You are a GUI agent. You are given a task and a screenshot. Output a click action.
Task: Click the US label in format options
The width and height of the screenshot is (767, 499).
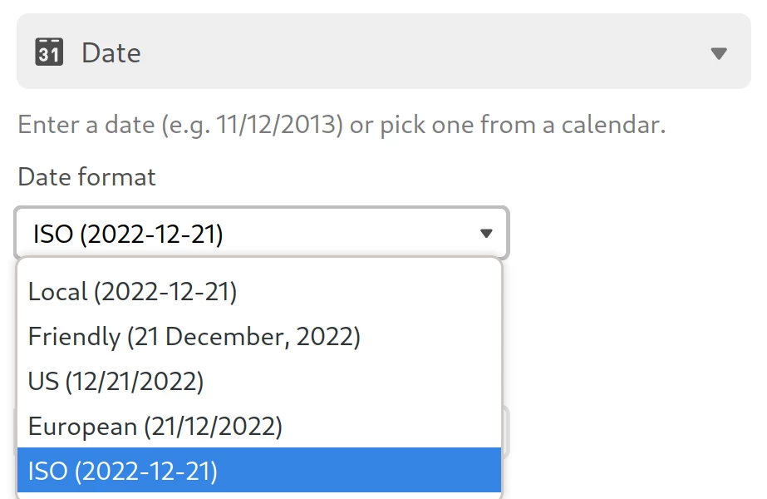(43, 382)
